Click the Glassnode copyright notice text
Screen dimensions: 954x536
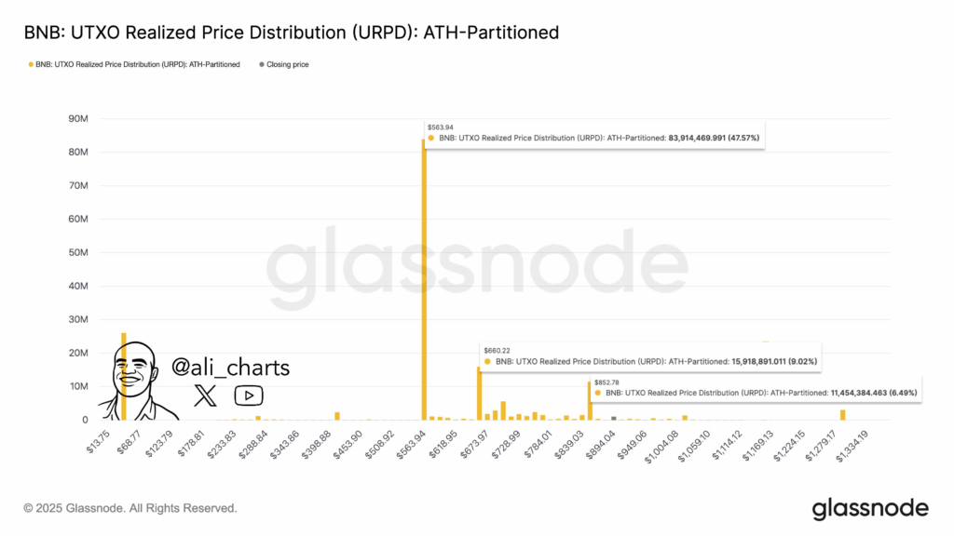click(130, 509)
